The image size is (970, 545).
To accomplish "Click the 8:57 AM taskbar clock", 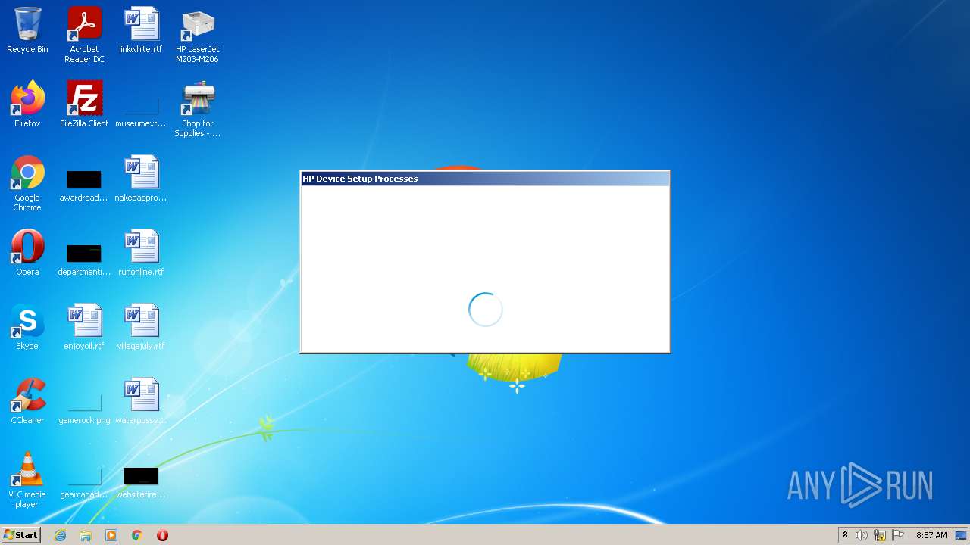I will click(x=931, y=535).
